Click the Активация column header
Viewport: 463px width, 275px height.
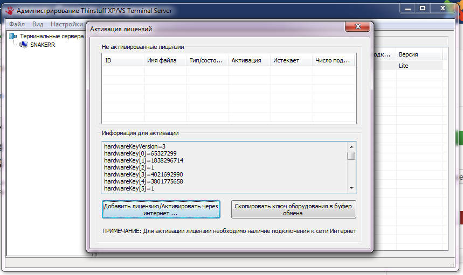point(249,60)
